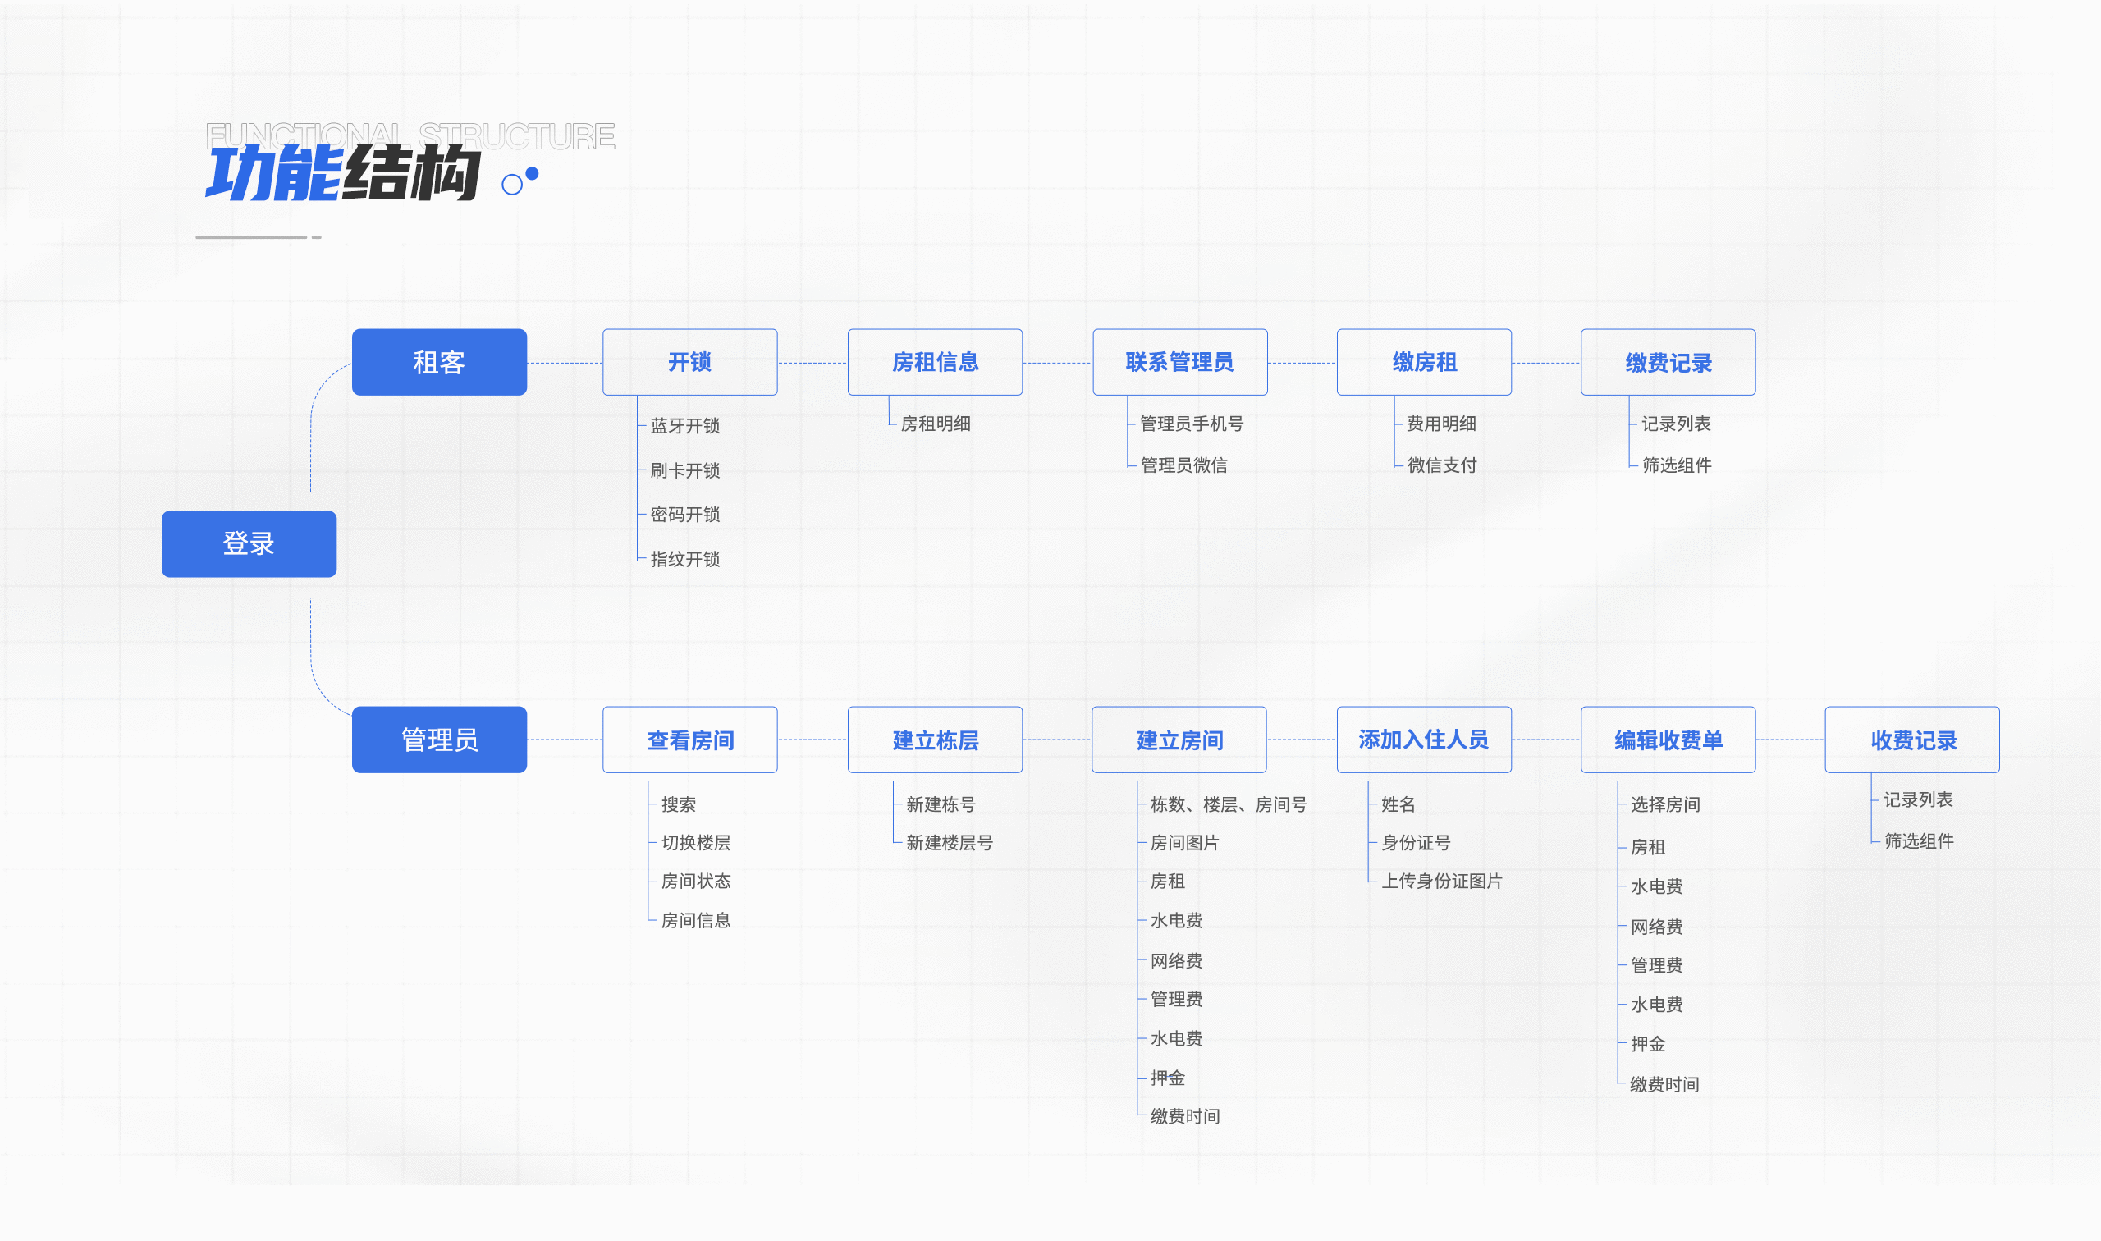Viewport: 2101px width, 1241px height.
Task: Click the 微信支付 item
Action: [1442, 465]
